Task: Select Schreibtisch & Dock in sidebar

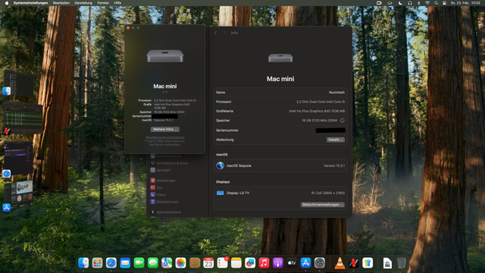Action: click(169, 163)
